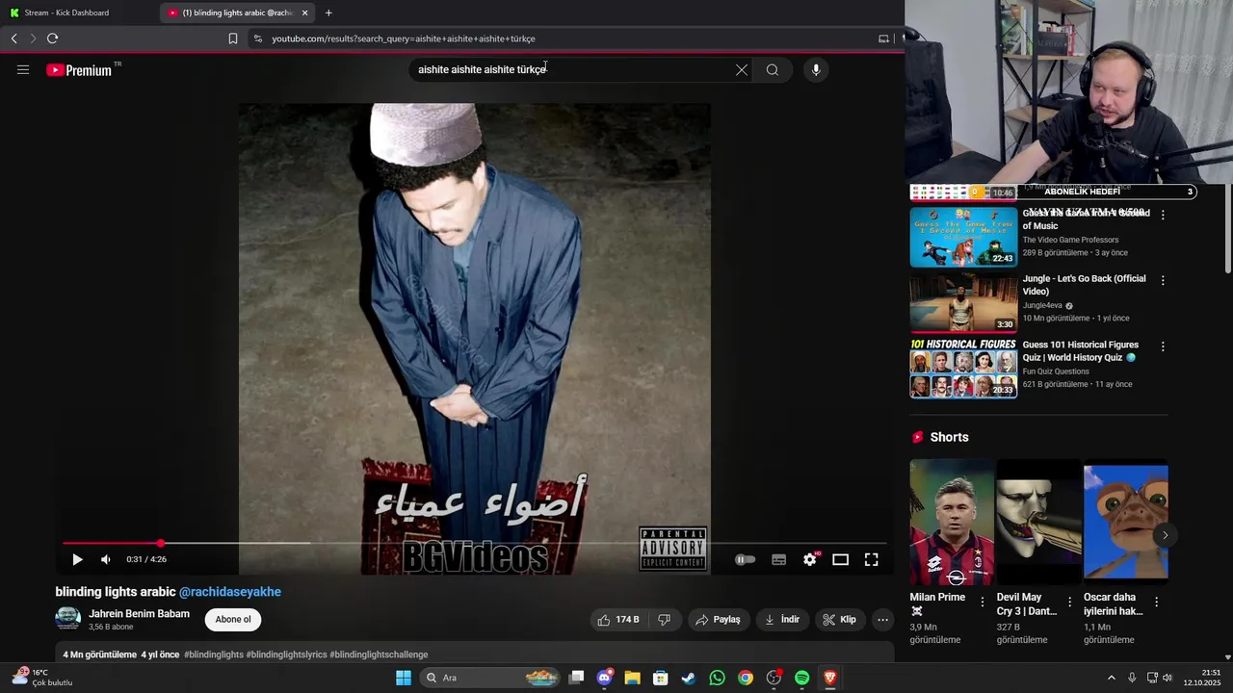This screenshot has height=693, width=1233.
Task: Dislike the video
Action: [x=664, y=620]
